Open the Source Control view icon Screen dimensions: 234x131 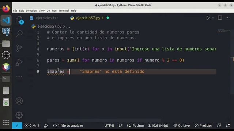[x=19, y=48]
